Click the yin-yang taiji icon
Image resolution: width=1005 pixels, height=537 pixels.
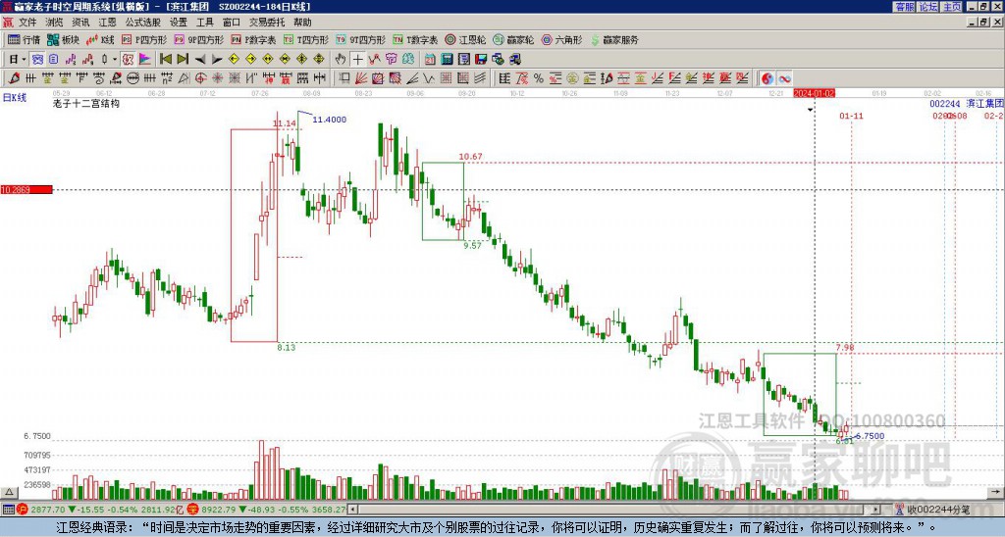pos(767,78)
